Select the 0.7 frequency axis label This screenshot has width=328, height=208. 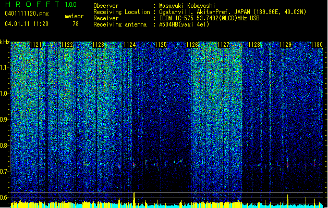5,172
